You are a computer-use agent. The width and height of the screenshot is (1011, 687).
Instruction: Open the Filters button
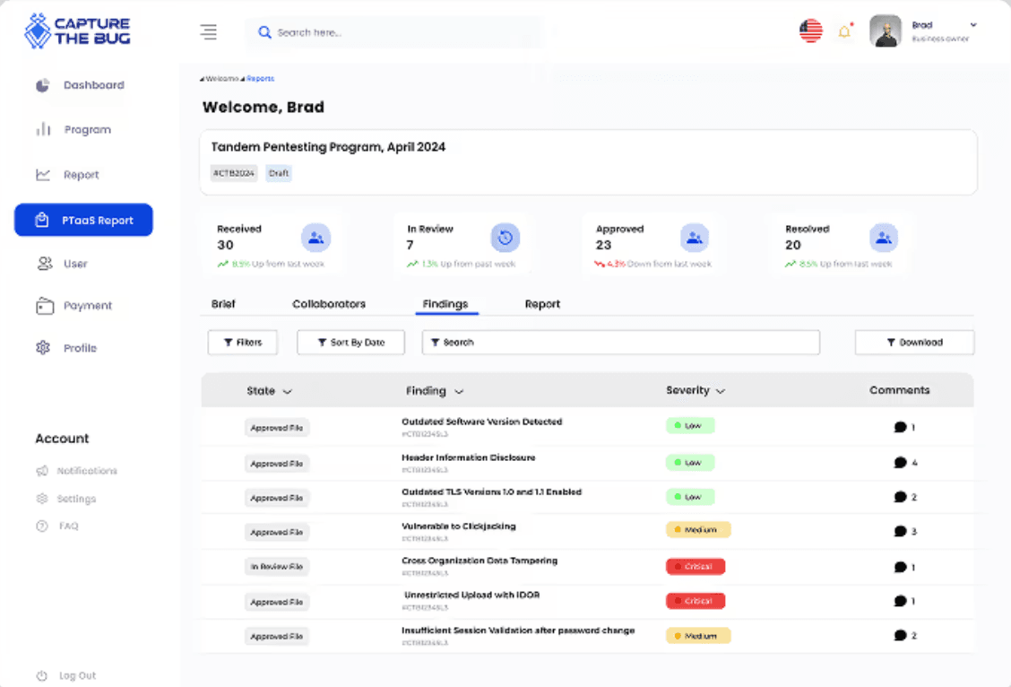242,343
